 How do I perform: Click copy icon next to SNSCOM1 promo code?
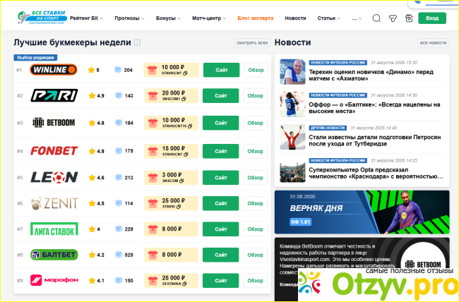(x=184, y=99)
